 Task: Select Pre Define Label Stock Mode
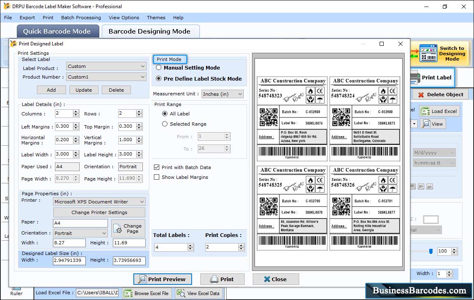(x=158, y=79)
